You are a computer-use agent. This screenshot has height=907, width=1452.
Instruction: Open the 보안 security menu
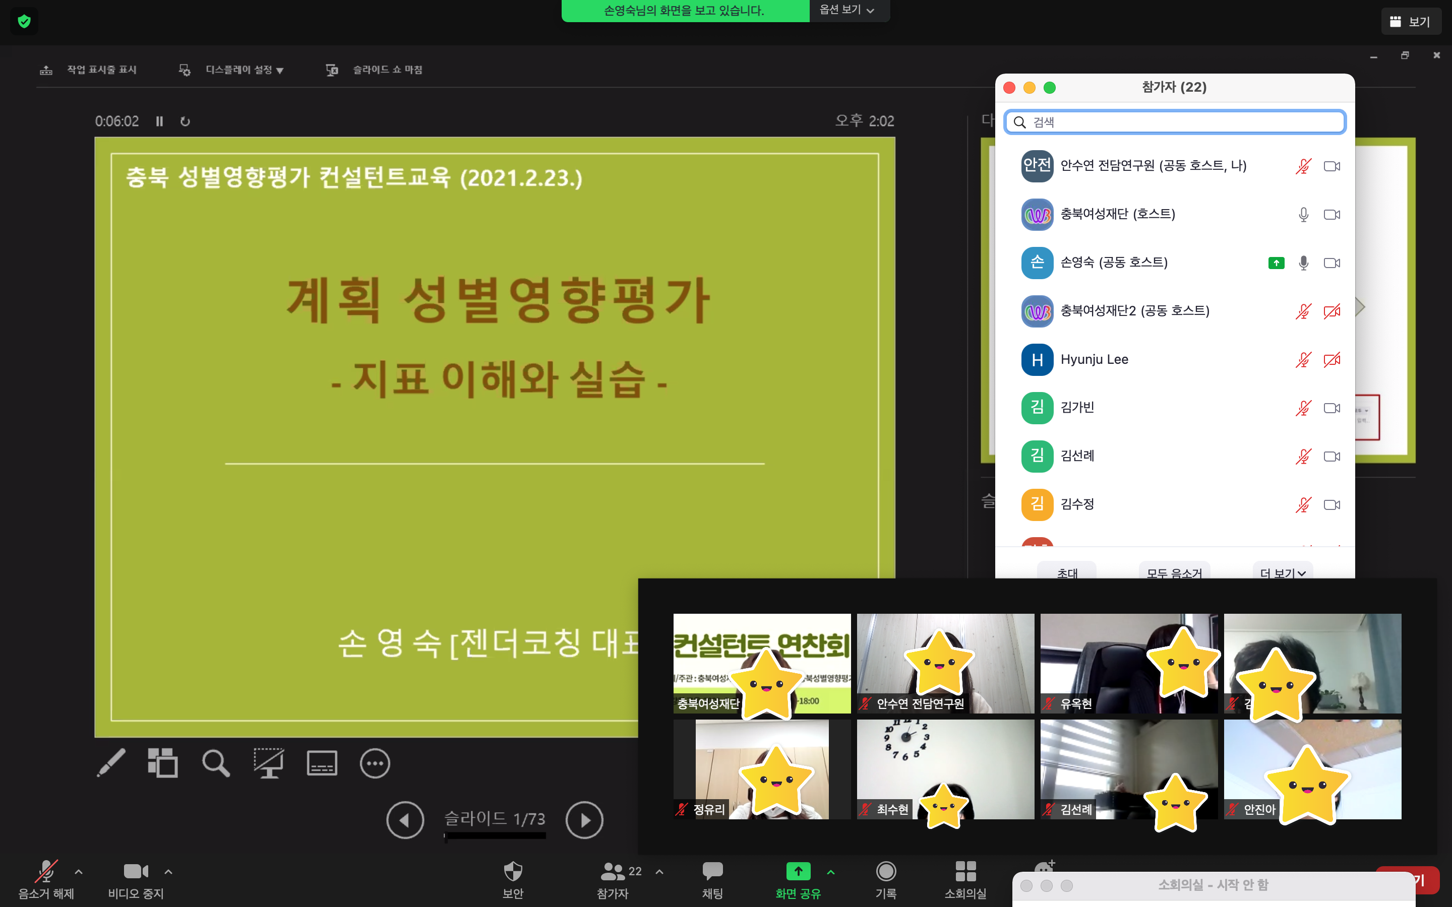coord(512,879)
